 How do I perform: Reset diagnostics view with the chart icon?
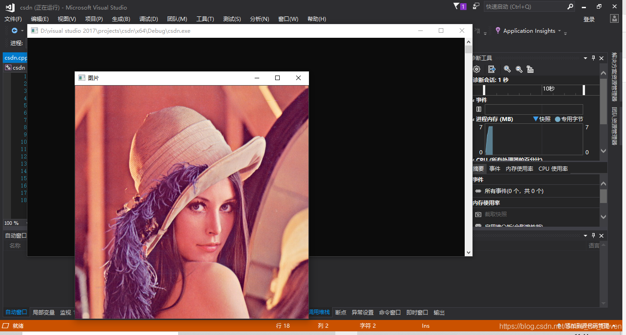pyautogui.click(x=530, y=69)
